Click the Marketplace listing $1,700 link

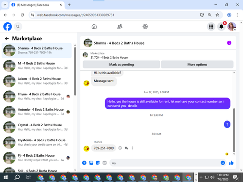pyautogui.click(x=109, y=58)
